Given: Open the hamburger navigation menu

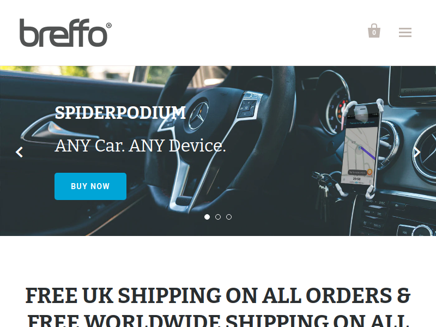Looking at the screenshot, I should [x=405, y=32].
